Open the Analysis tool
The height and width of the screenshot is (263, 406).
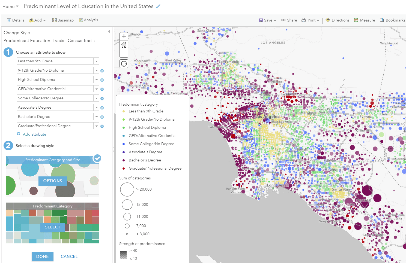pyautogui.click(x=88, y=20)
